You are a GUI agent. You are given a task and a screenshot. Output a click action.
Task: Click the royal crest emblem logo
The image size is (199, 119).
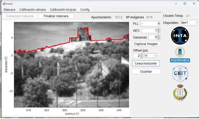(180, 92)
